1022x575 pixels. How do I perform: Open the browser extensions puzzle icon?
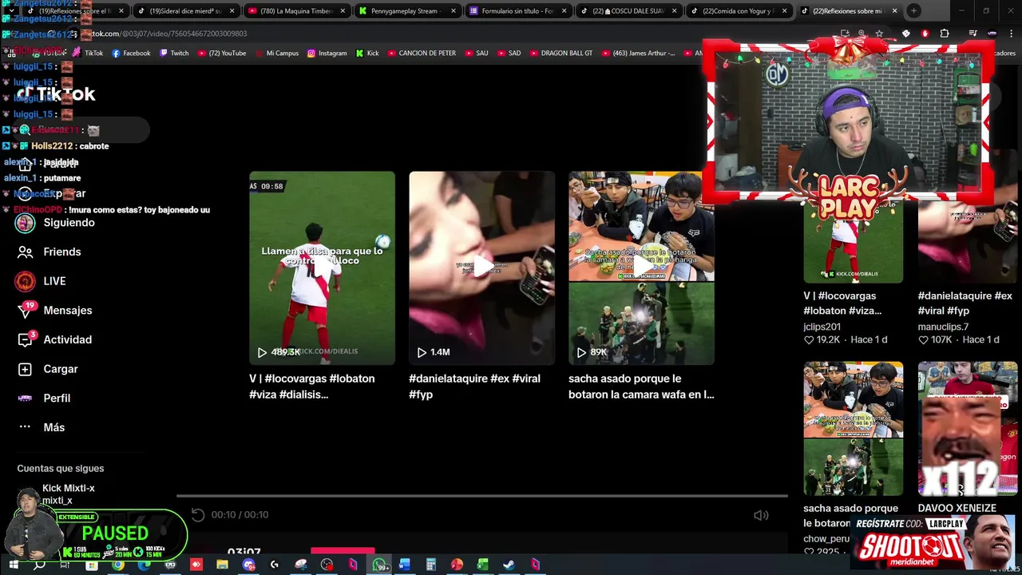945,34
